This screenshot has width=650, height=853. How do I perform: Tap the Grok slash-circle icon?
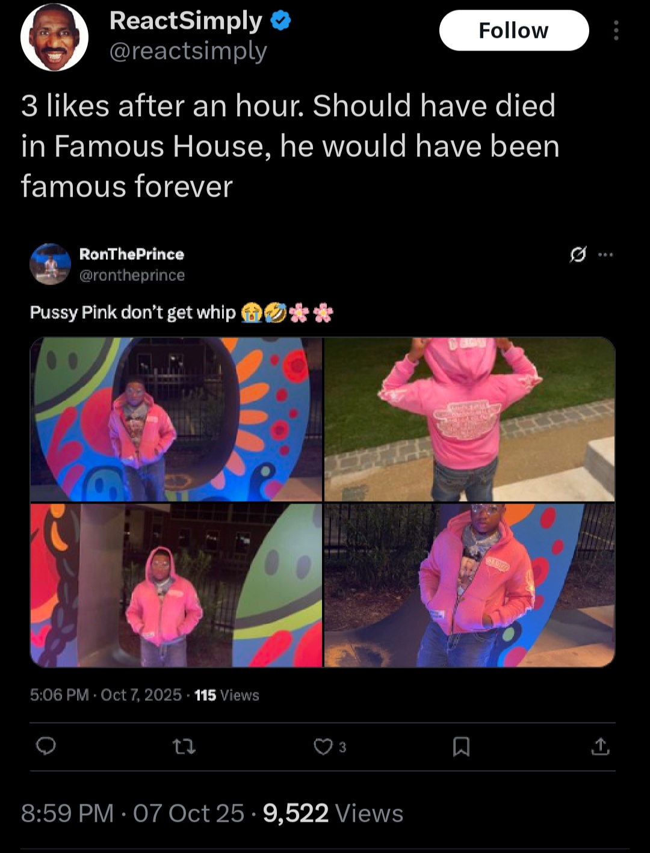tap(577, 255)
